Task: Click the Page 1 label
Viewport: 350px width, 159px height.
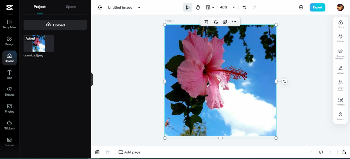Action: point(169,21)
